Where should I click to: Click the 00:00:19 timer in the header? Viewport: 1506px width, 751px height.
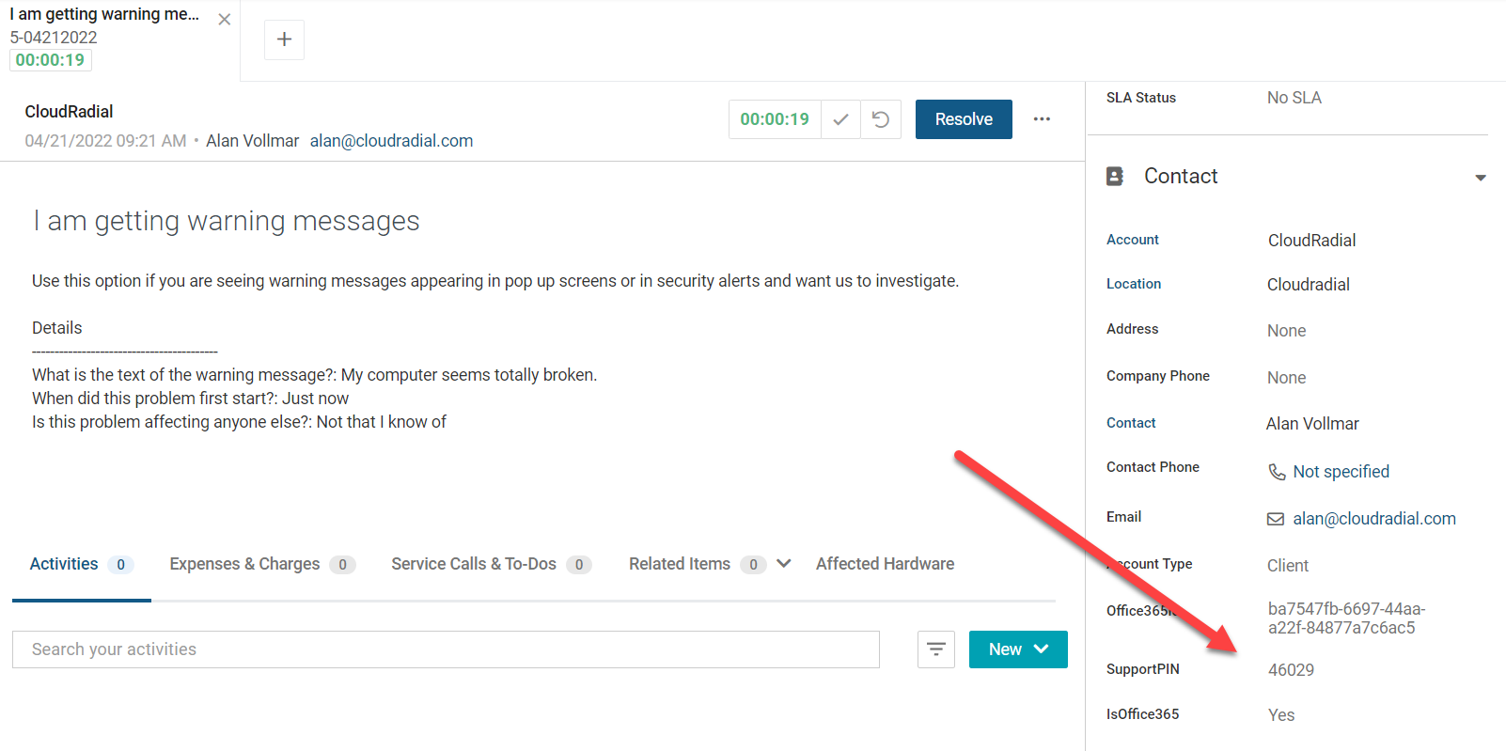coord(775,119)
